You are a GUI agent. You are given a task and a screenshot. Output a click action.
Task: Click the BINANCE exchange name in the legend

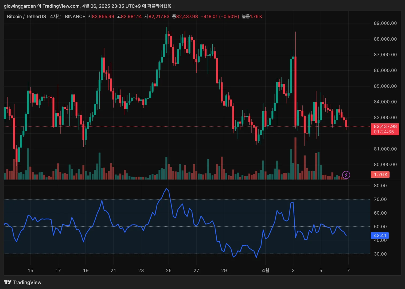(x=75, y=17)
